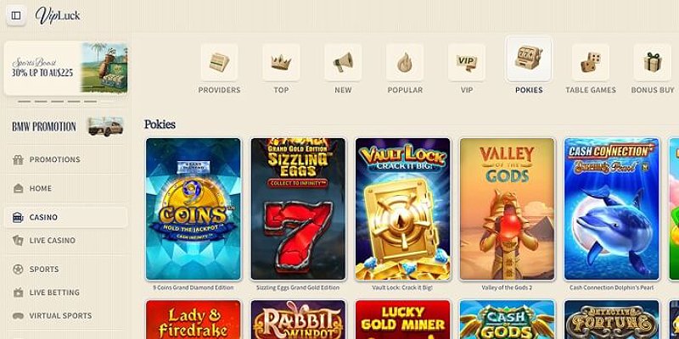Select second banner carousel indicator dash
Image resolution: width=679 pixels, height=339 pixels.
coord(41,102)
